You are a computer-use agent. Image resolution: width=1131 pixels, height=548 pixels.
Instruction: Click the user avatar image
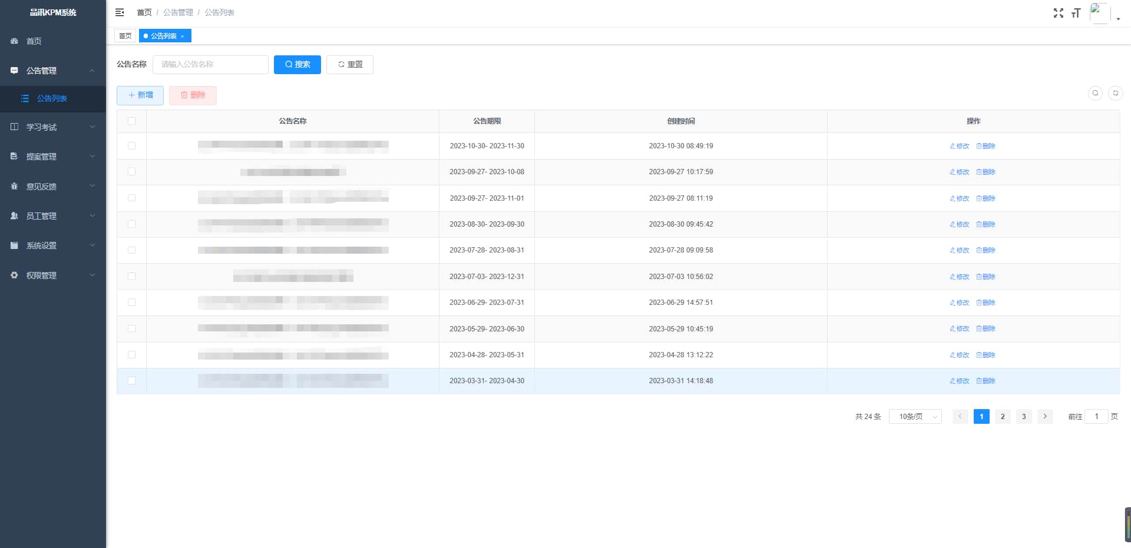click(1100, 13)
